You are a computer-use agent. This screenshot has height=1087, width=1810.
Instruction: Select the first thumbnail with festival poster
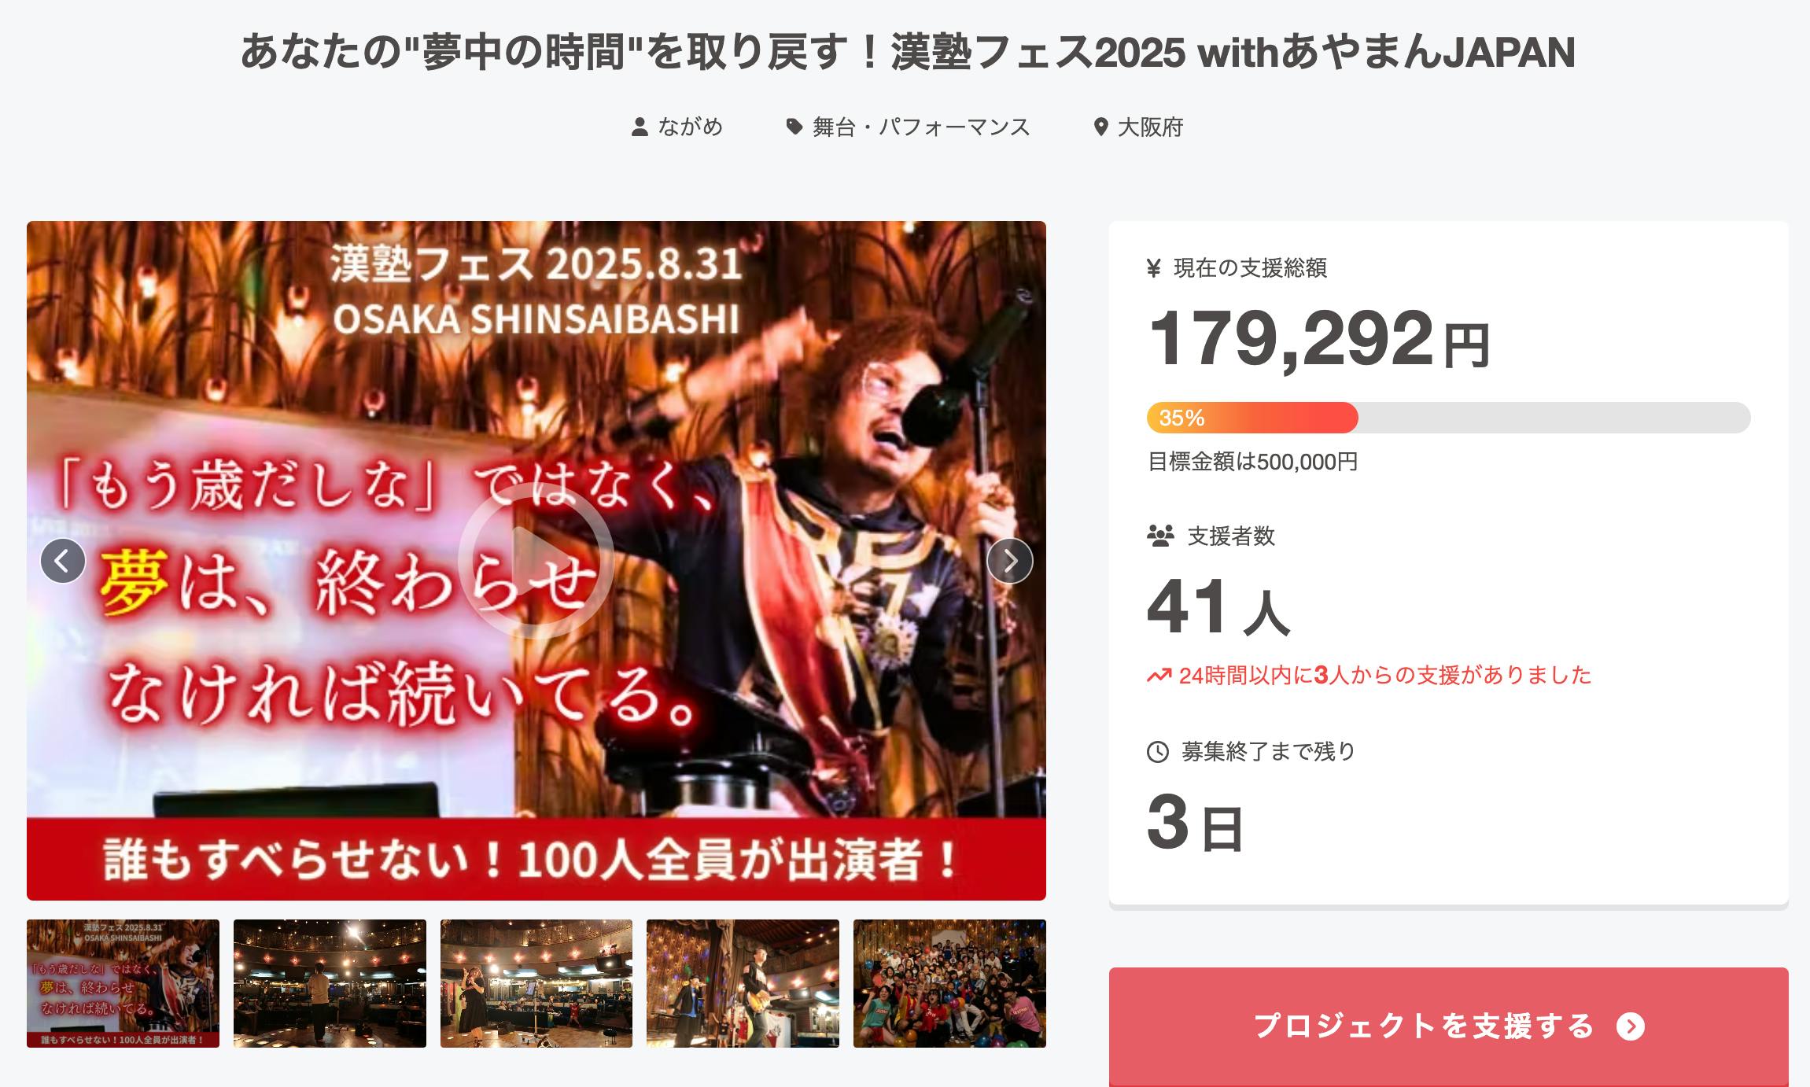coord(123,983)
